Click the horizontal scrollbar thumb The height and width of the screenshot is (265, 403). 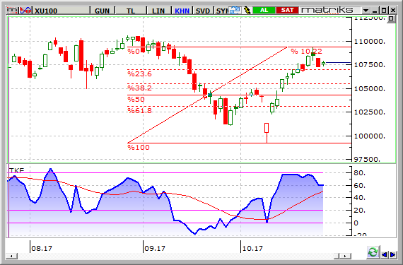click(x=337, y=256)
